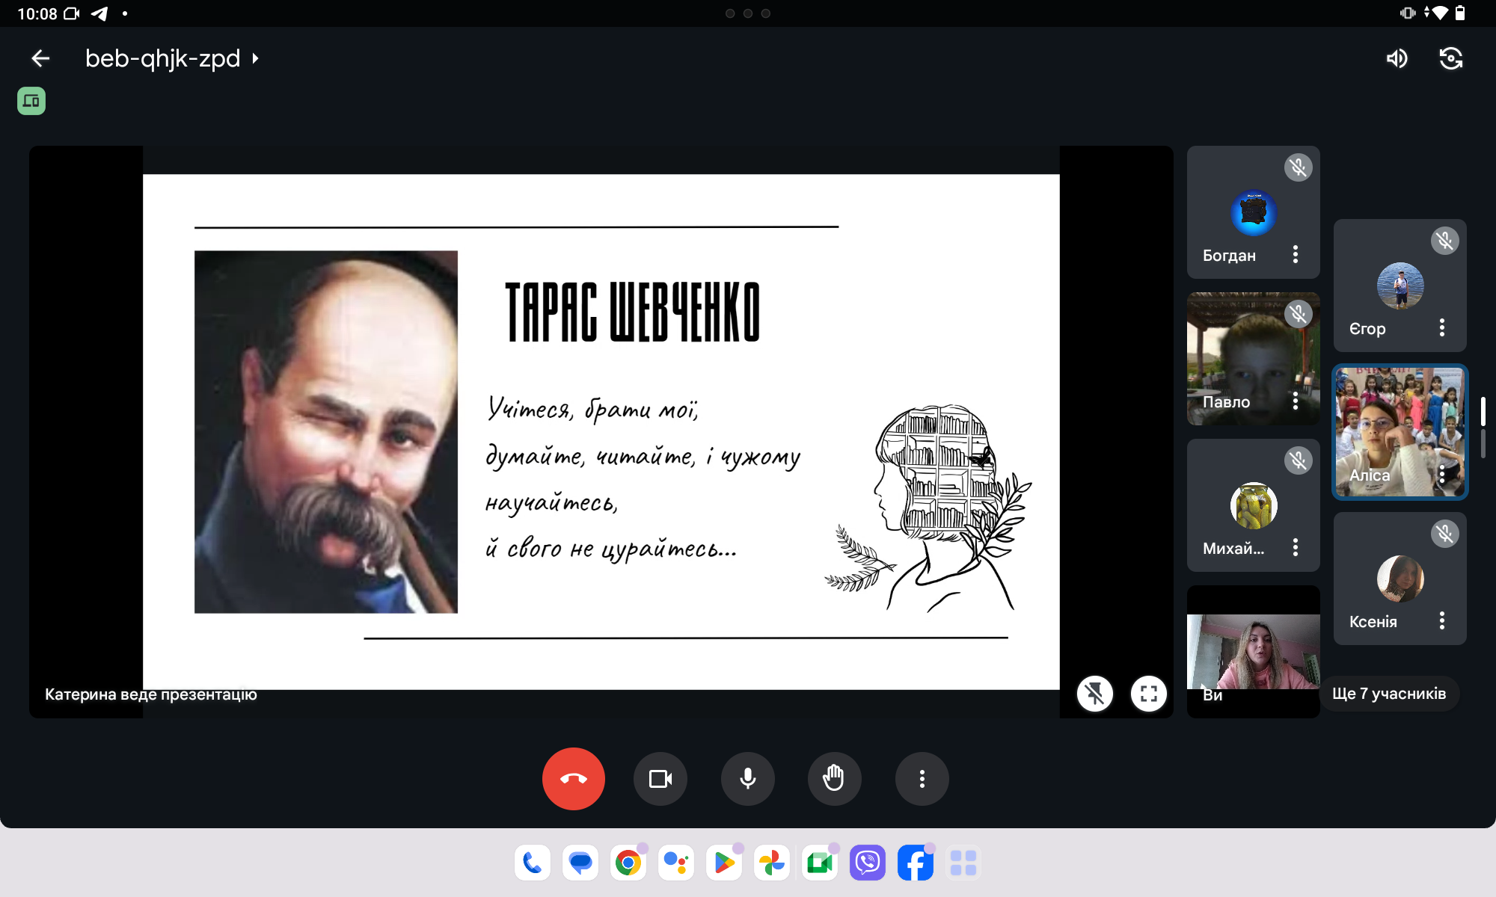Open options menu for Михай... tile
Screen dimensions: 1496x897
1296,547
